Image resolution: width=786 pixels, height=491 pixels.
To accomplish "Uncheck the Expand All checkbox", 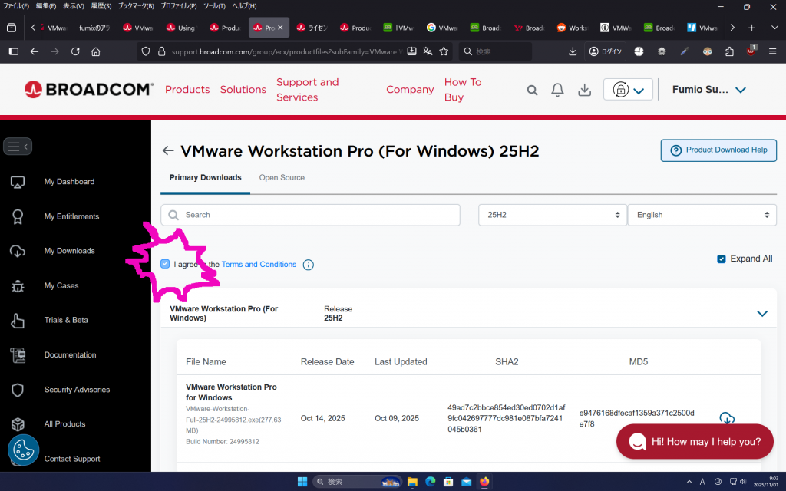I will [x=721, y=259].
